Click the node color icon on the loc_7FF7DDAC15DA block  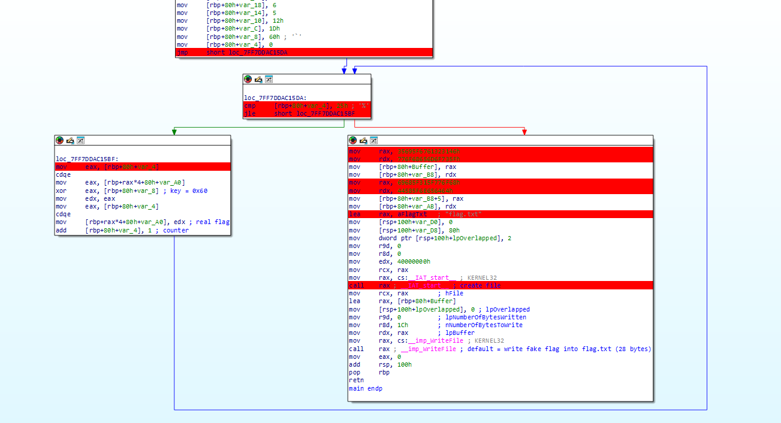248,79
